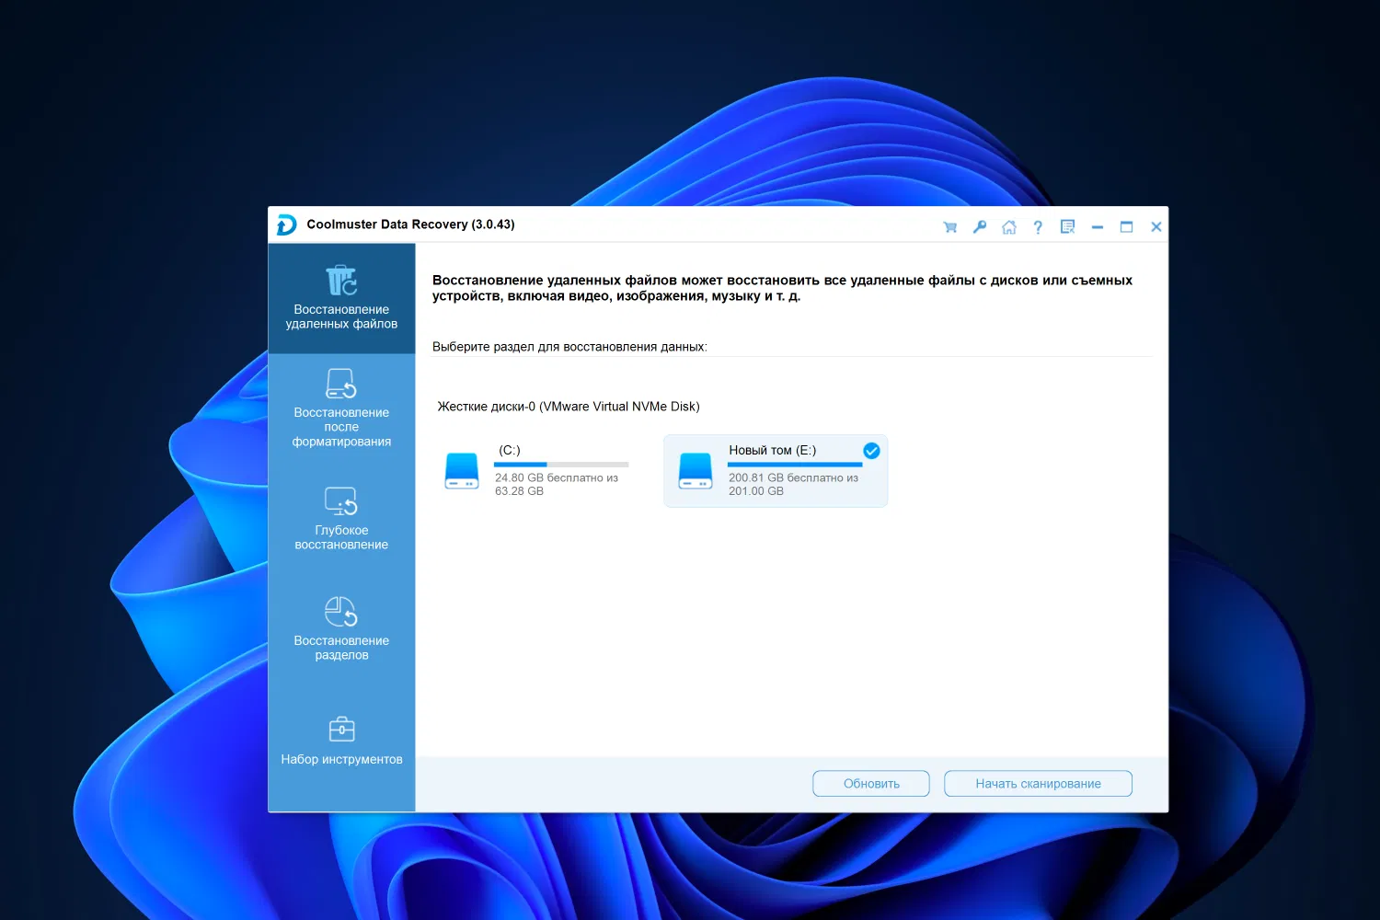
Task: Select the (C:) drive icon
Action: point(462,471)
